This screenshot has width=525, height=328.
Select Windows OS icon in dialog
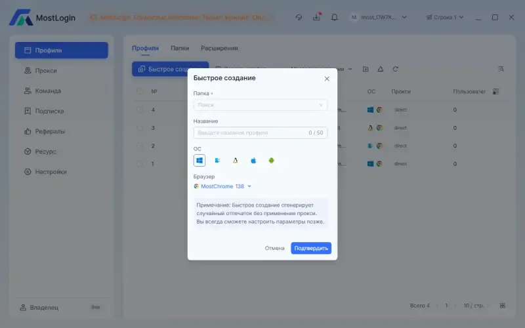coord(199,161)
